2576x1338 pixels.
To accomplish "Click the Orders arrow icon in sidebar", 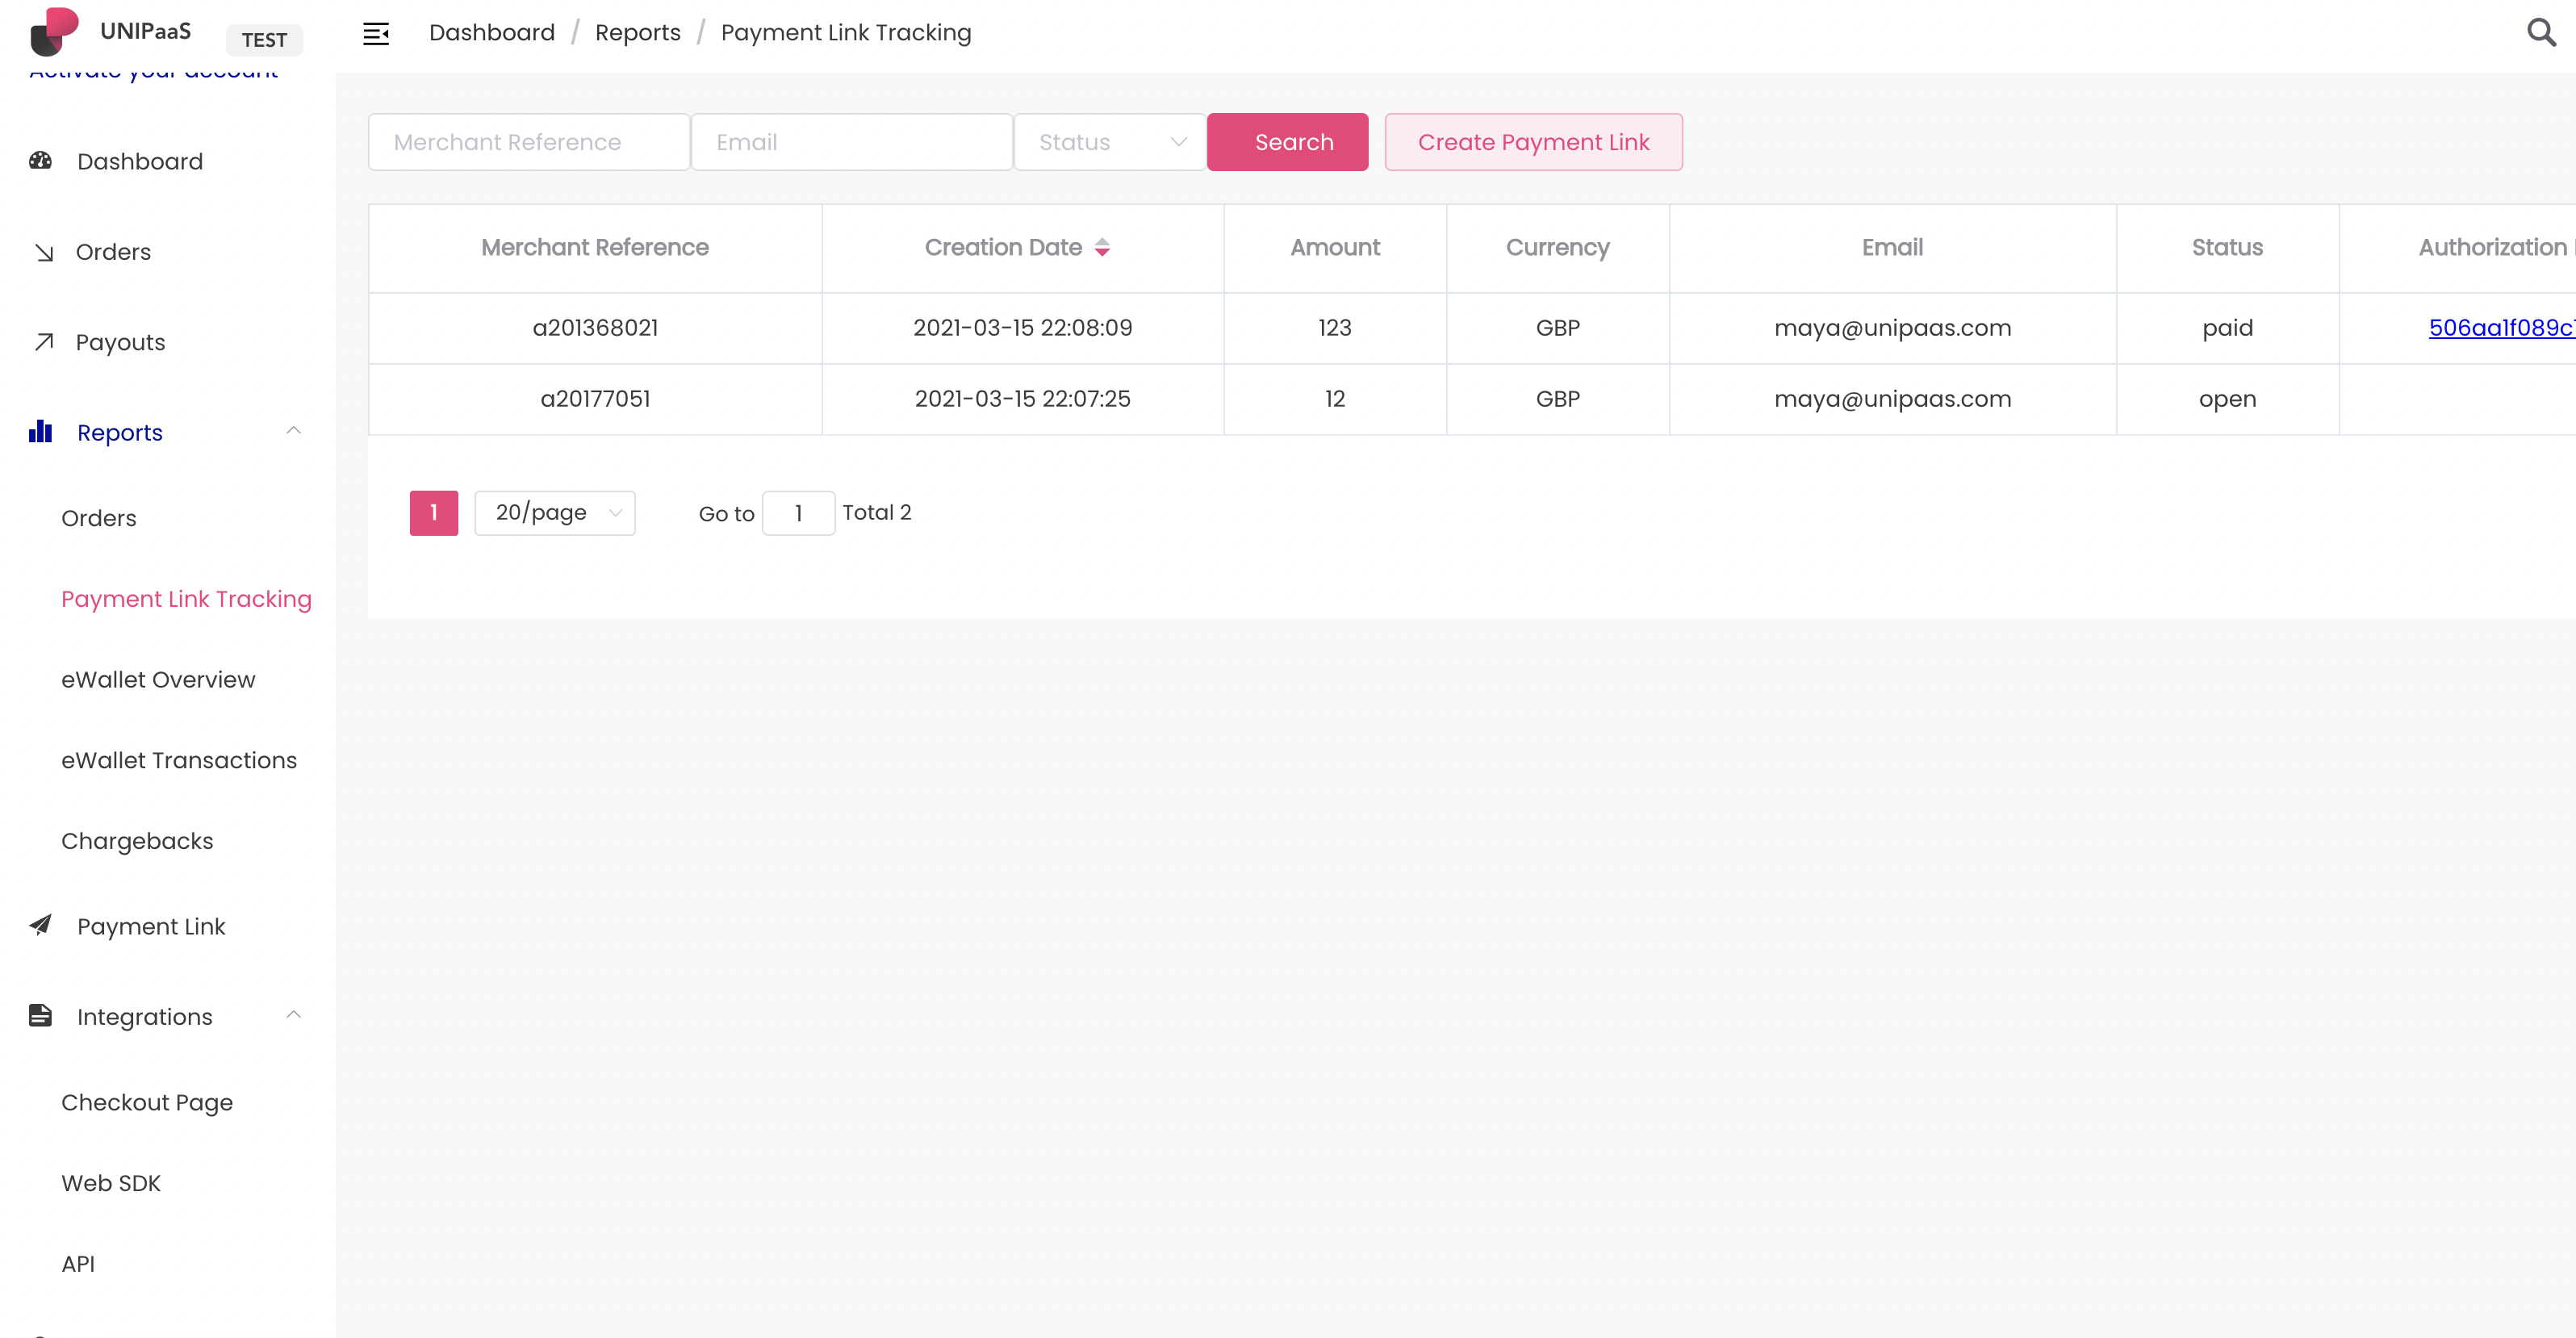I will click(43, 252).
